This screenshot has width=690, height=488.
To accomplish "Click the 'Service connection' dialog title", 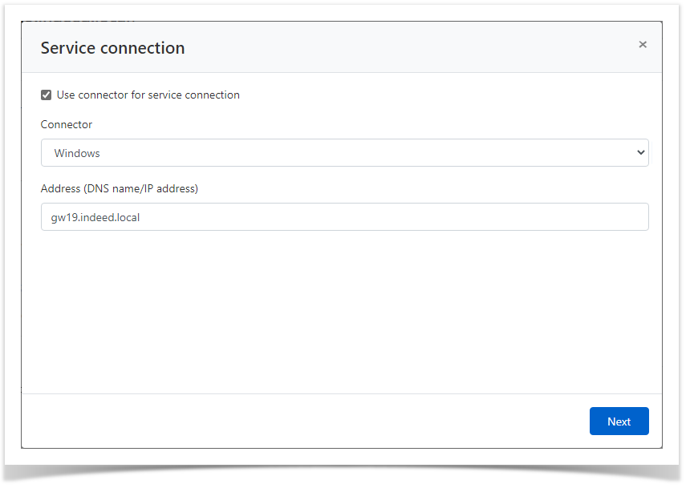I will [112, 47].
